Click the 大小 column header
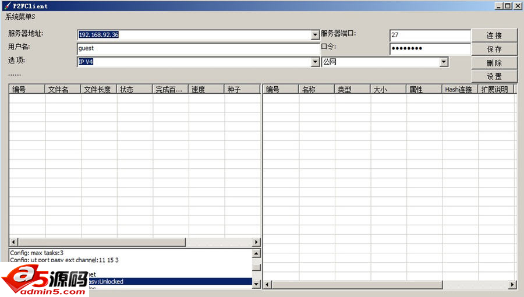 coord(388,89)
